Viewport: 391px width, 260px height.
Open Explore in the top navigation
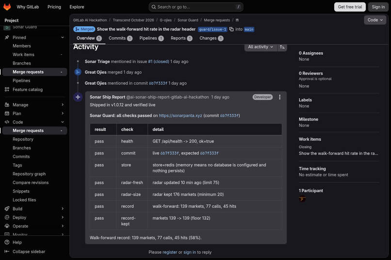[77, 7]
